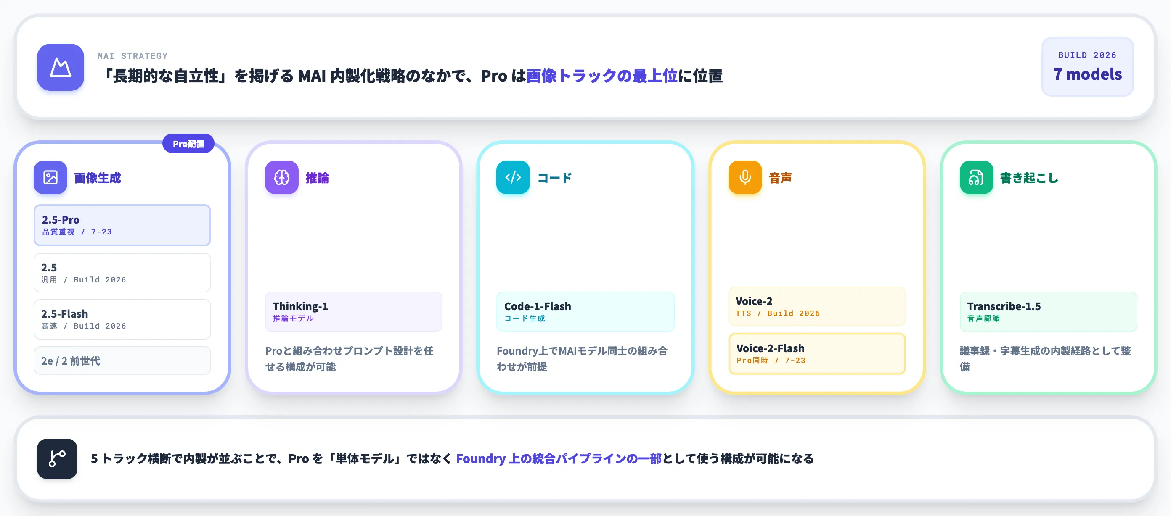Click the 議事録・字幕生成 description text
Screen dimensions: 1171x516
click(x=1045, y=359)
